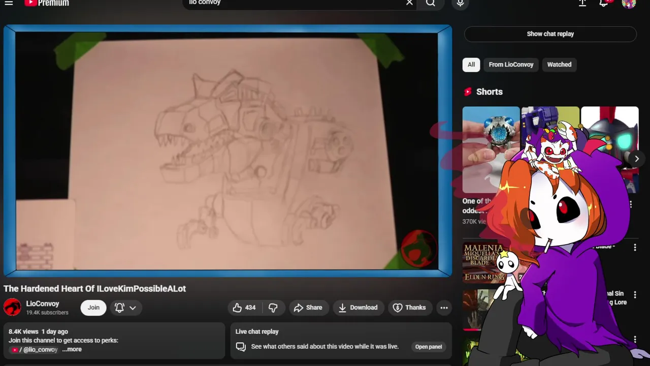Open more actions ellipsis menu
Screen dimensions: 650x366
pyautogui.click(x=444, y=308)
